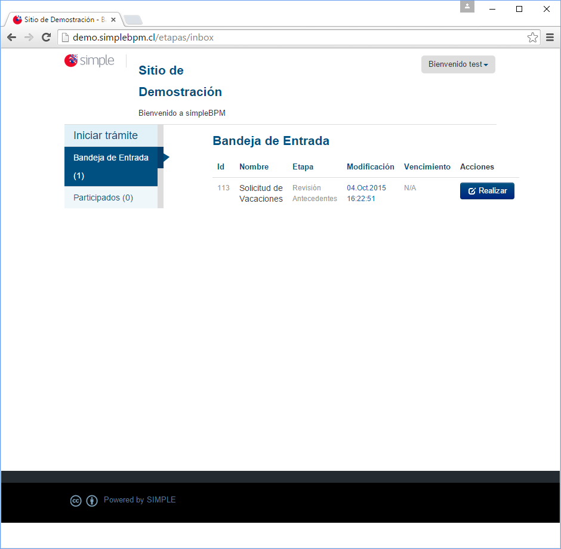561x549 pixels.
Task: Click the Realizar button for request 113
Action: pos(487,191)
